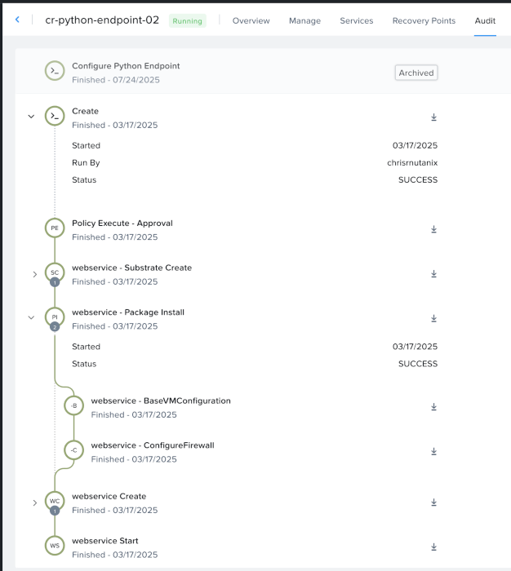Collapse the Create action details

(32, 117)
